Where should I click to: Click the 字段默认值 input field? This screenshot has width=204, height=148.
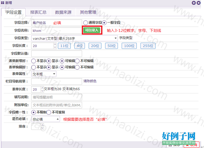tap(57, 54)
